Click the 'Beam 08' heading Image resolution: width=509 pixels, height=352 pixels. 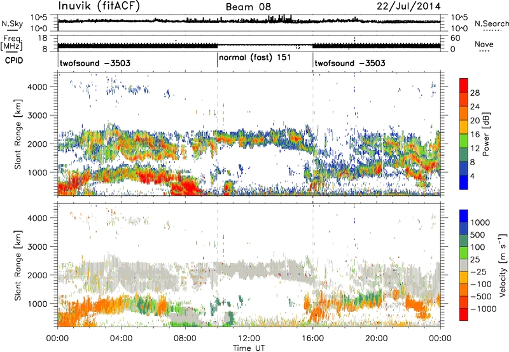point(248,7)
